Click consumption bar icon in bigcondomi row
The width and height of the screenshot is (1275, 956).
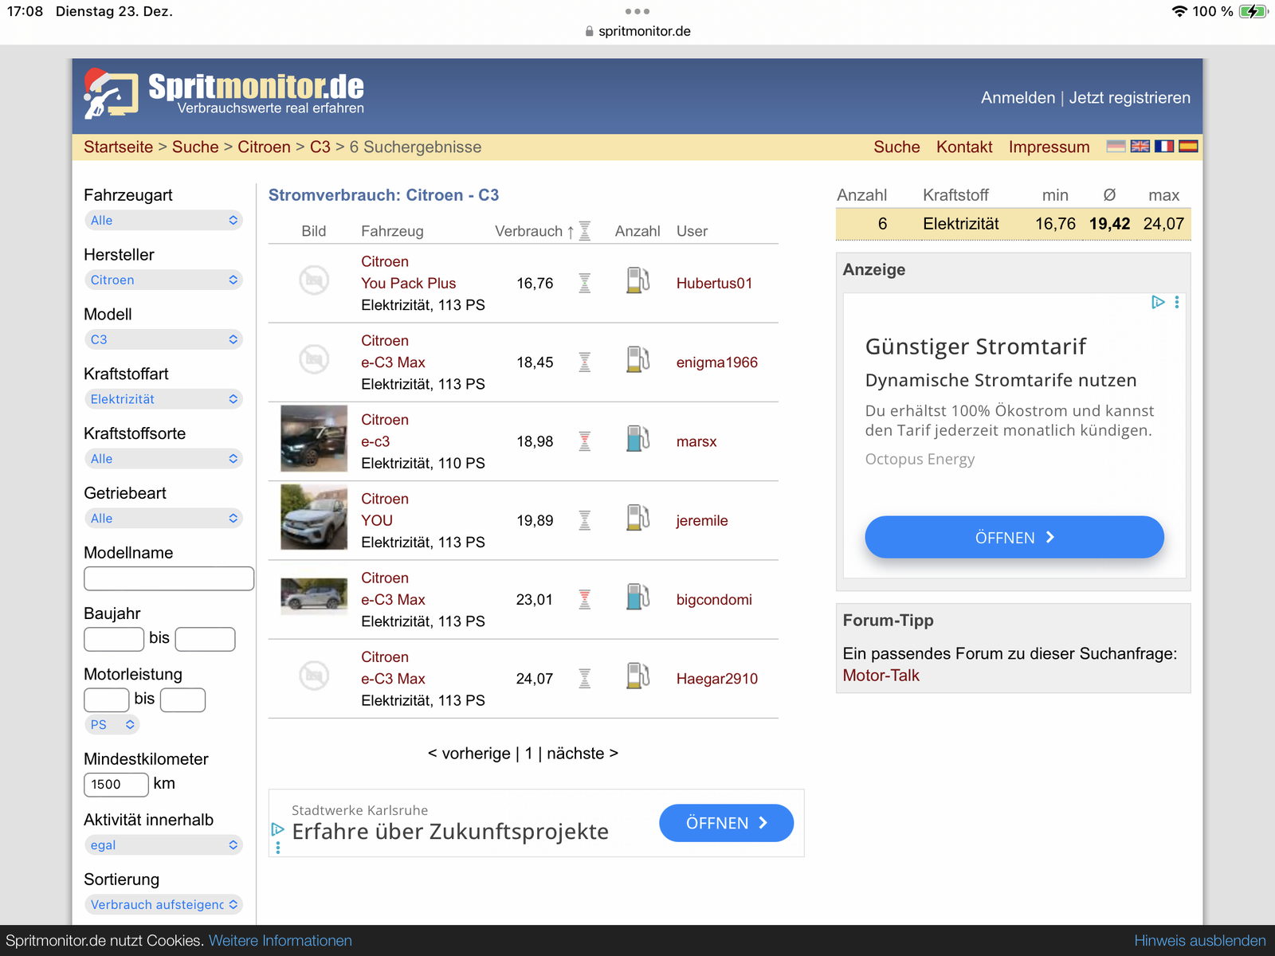click(x=585, y=600)
